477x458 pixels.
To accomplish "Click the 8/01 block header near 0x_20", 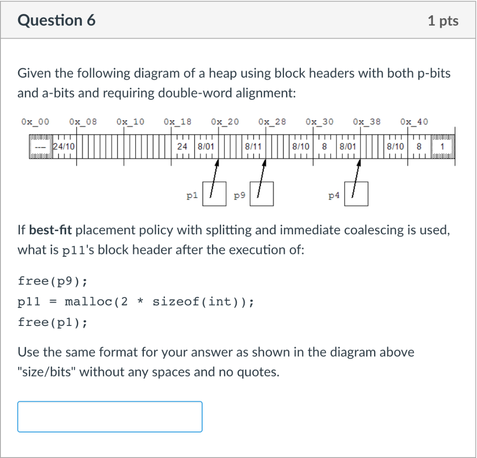I will coord(206,146).
